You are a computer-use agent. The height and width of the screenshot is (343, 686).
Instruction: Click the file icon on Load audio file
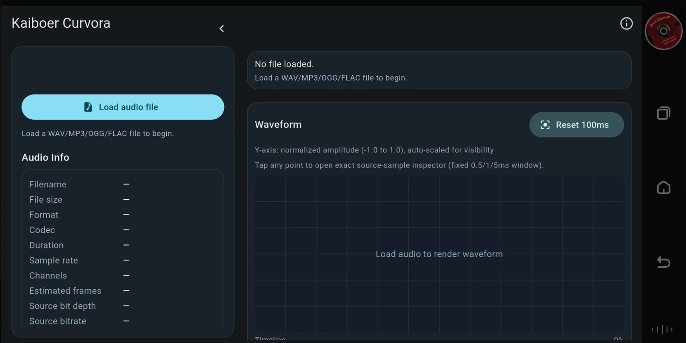click(x=88, y=107)
